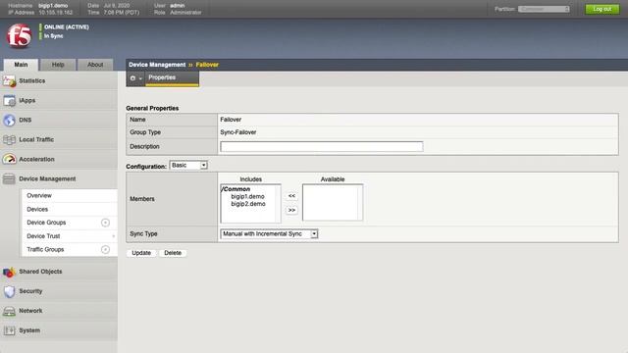Viewport: 628px width, 353px height.
Task: Switch to the Help tab
Action: [58, 65]
